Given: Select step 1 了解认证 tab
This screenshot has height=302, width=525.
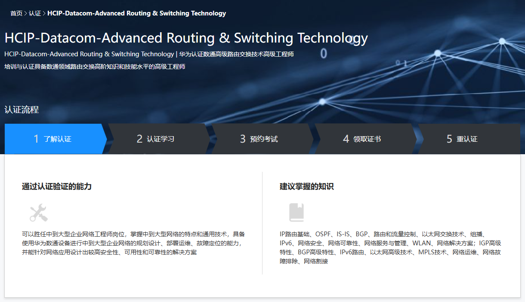Looking at the screenshot, I should click(x=56, y=139).
